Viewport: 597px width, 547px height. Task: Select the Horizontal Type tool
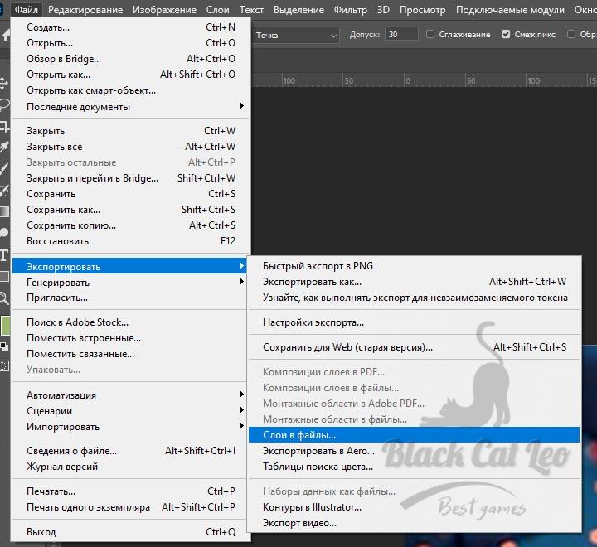click(x=4, y=255)
